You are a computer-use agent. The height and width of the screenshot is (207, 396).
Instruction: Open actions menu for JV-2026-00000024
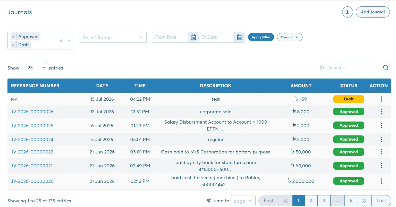382,139
